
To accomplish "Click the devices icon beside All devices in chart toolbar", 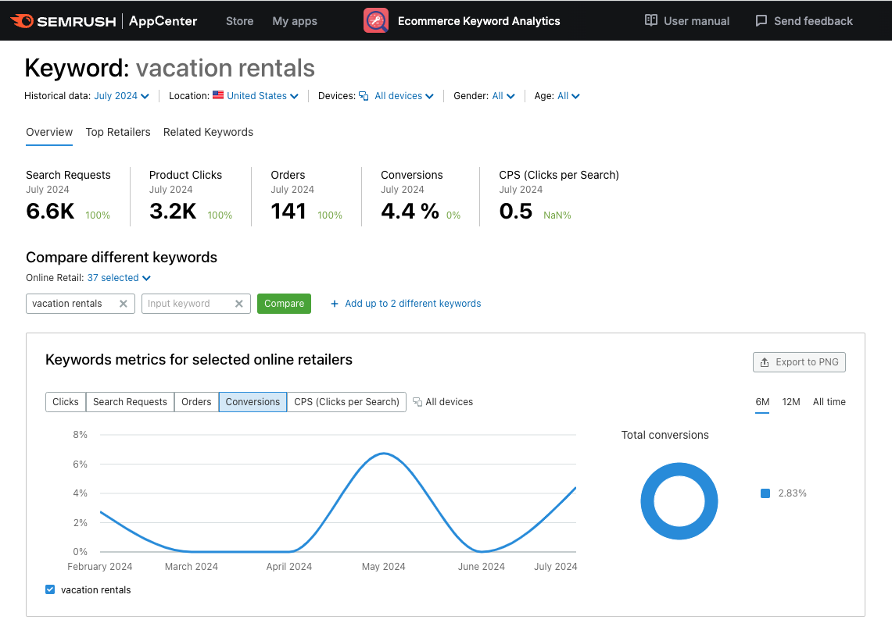I will tap(419, 401).
